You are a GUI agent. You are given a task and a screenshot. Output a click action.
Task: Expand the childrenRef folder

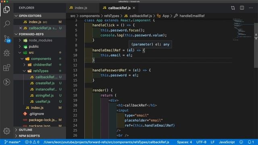coord(40,65)
